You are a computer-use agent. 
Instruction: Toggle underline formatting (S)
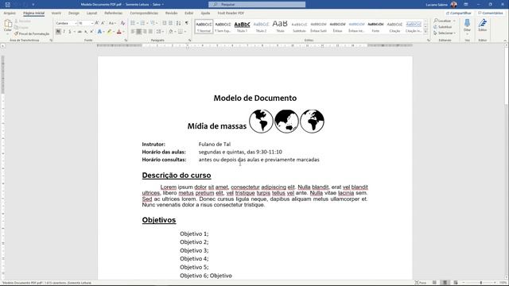click(70, 32)
